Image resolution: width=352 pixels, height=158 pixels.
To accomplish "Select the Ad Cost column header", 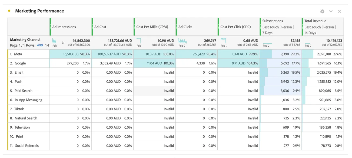I will pos(112,27).
